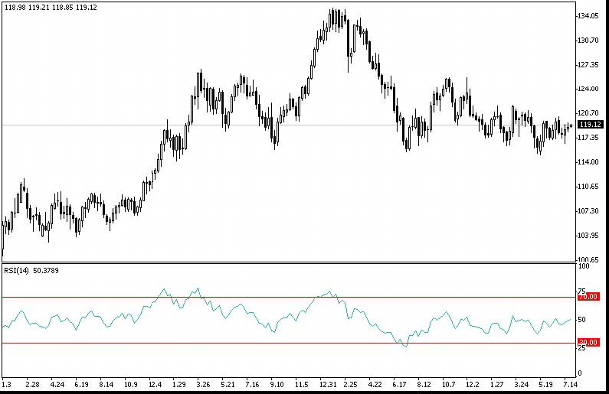Screen dimensions: 609x394
Task: Select the 12.31 date on time axis
Action: pyautogui.click(x=329, y=383)
